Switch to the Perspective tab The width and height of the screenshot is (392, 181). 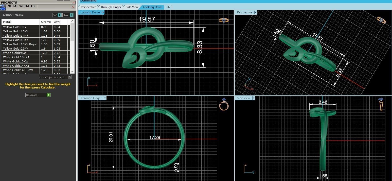[x=88, y=7]
